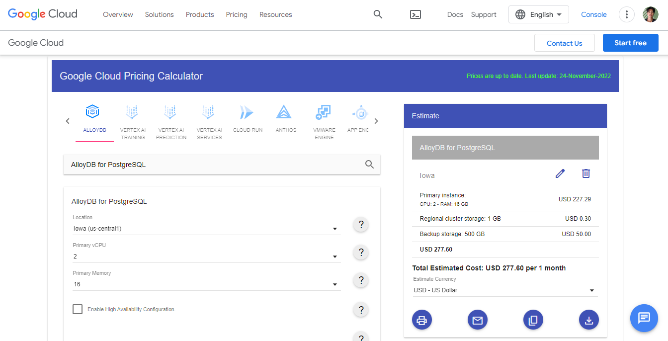Screen dimensions: 668x341
Task: Open the English language selector
Action: tap(538, 14)
